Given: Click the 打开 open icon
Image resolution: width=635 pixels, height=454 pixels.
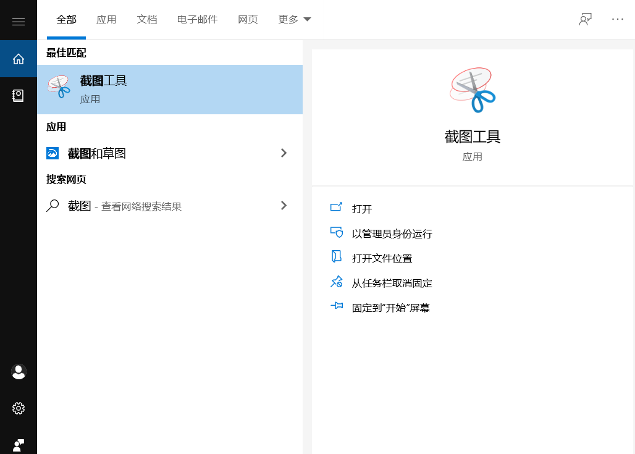Looking at the screenshot, I should pos(337,207).
